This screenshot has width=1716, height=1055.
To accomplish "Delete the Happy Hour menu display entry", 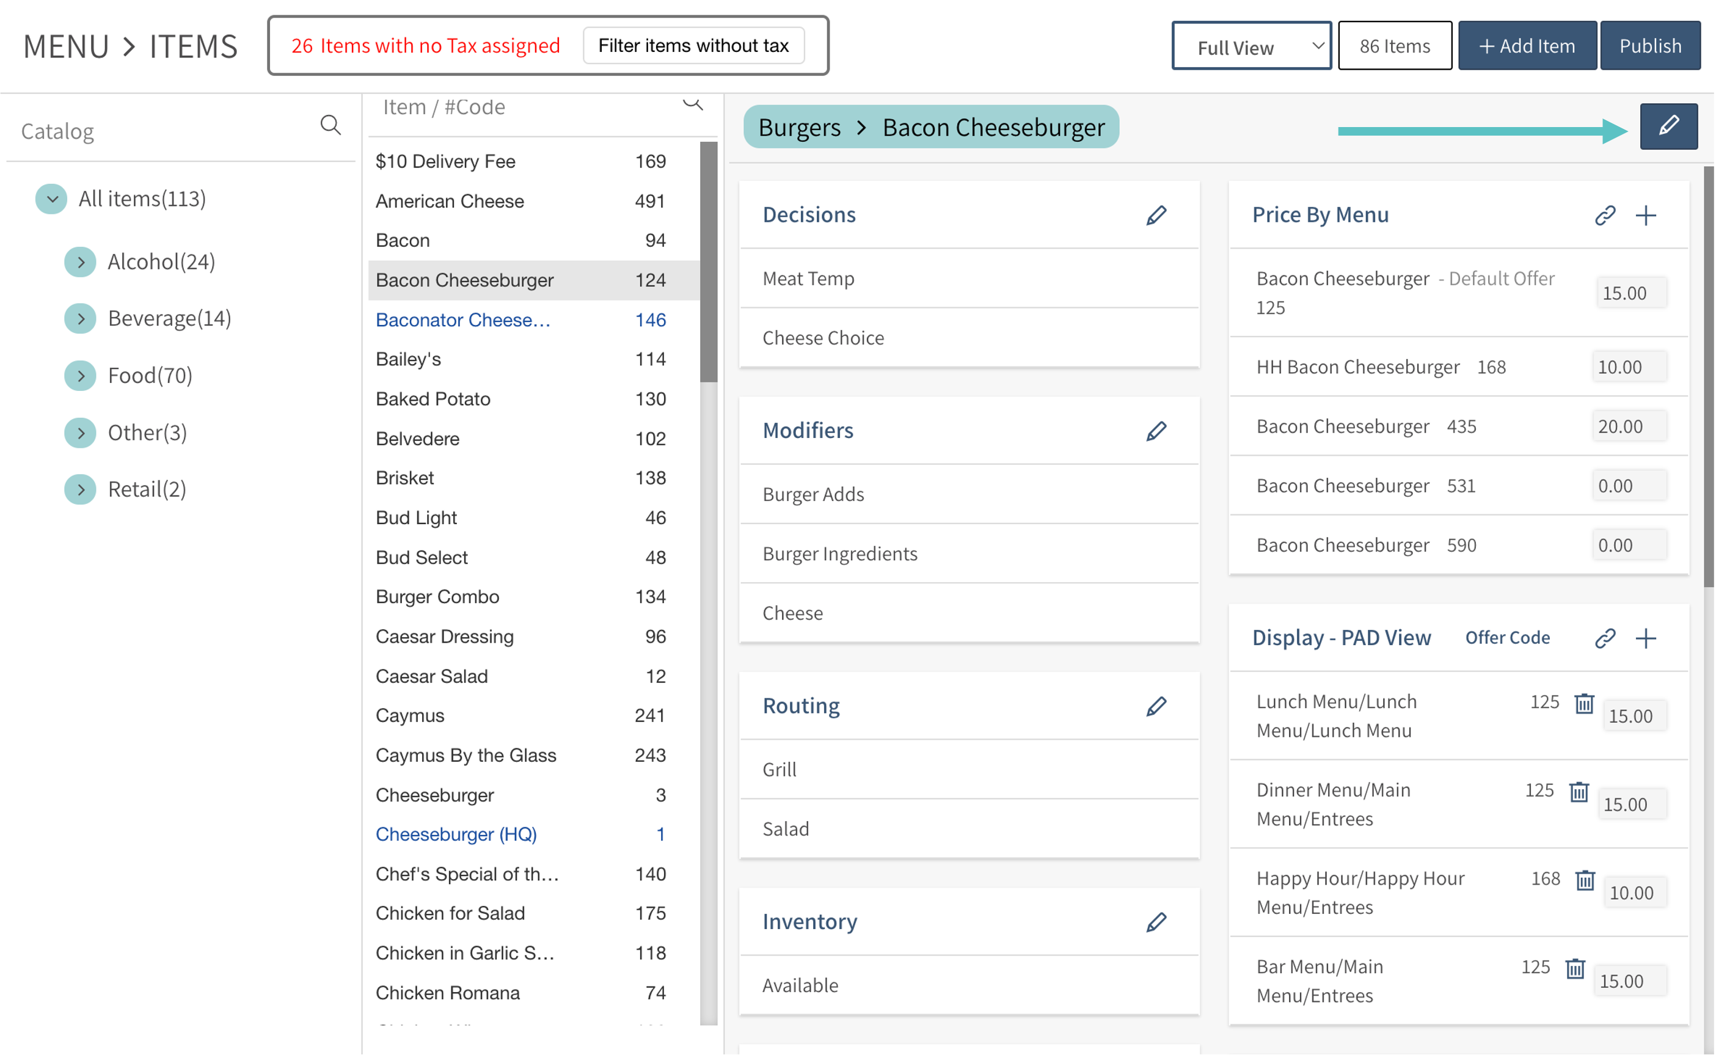I will 1585,880.
